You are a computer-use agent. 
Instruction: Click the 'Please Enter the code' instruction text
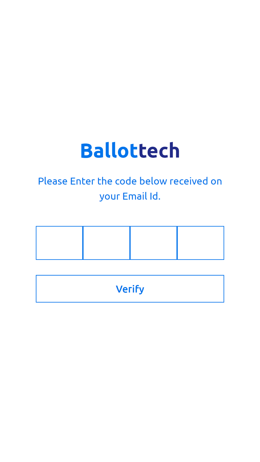point(130,188)
